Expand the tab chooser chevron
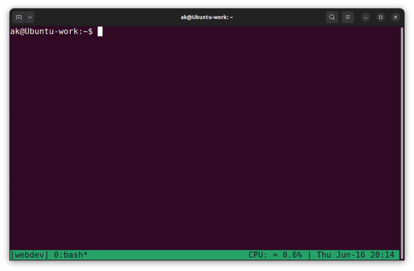 (x=30, y=17)
